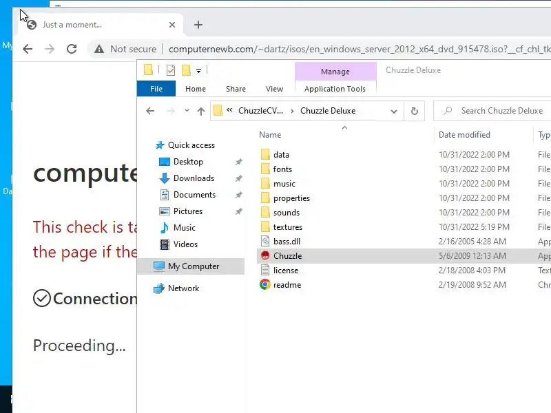Click the Manage contextual tab
551x413 pixels.
pos(335,72)
